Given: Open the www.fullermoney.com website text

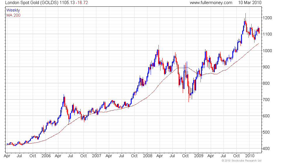Looking at the screenshot, I should pyautogui.click(x=211, y=3).
